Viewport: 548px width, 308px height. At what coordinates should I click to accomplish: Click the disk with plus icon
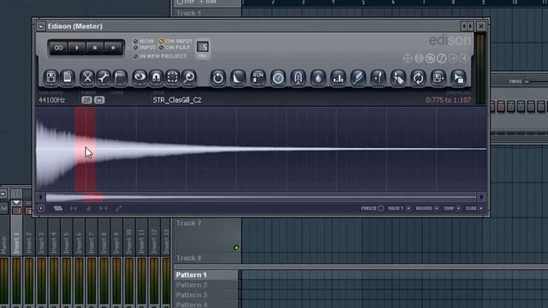pos(438,78)
